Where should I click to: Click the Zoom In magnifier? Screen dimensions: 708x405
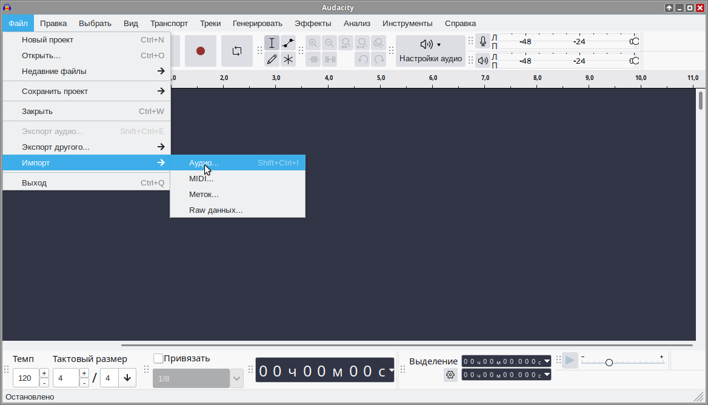point(313,43)
